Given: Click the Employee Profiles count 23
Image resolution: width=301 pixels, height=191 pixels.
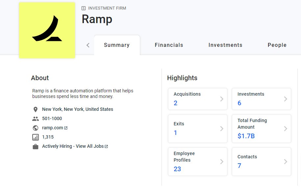Looking at the screenshot, I should point(177,169).
